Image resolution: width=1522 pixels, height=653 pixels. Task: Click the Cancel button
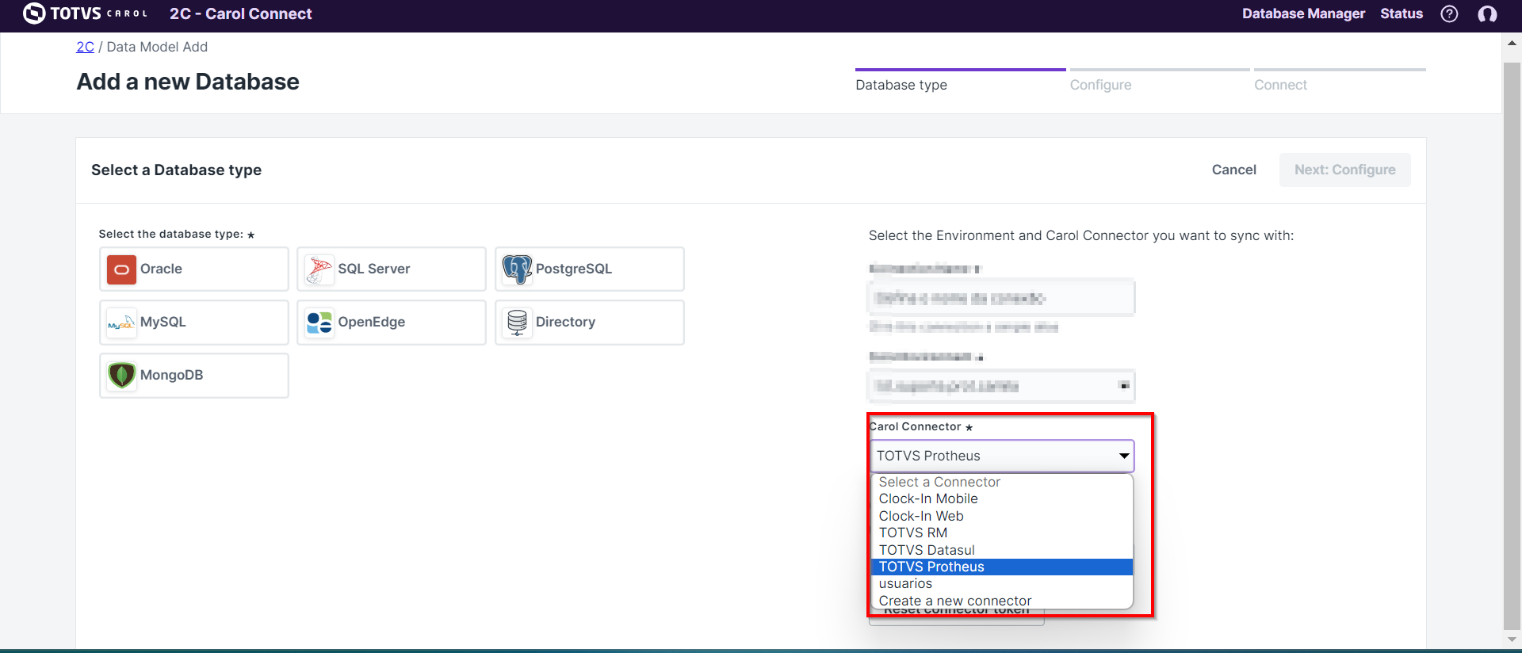tap(1233, 170)
